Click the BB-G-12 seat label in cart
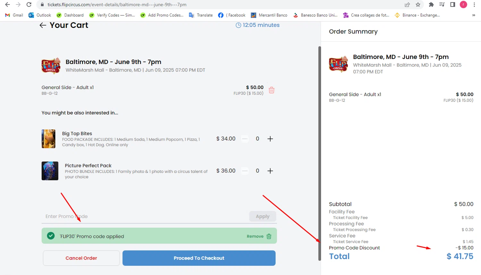Screen dimensions: 481x275 click(50, 93)
